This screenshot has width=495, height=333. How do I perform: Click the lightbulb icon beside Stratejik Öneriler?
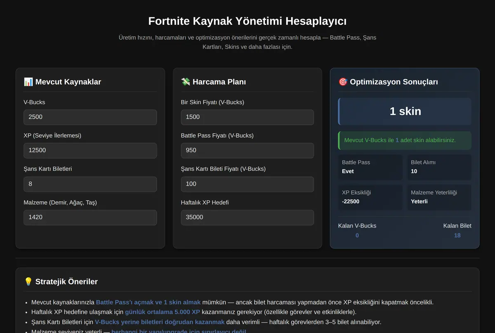click(x=28, y=282)
